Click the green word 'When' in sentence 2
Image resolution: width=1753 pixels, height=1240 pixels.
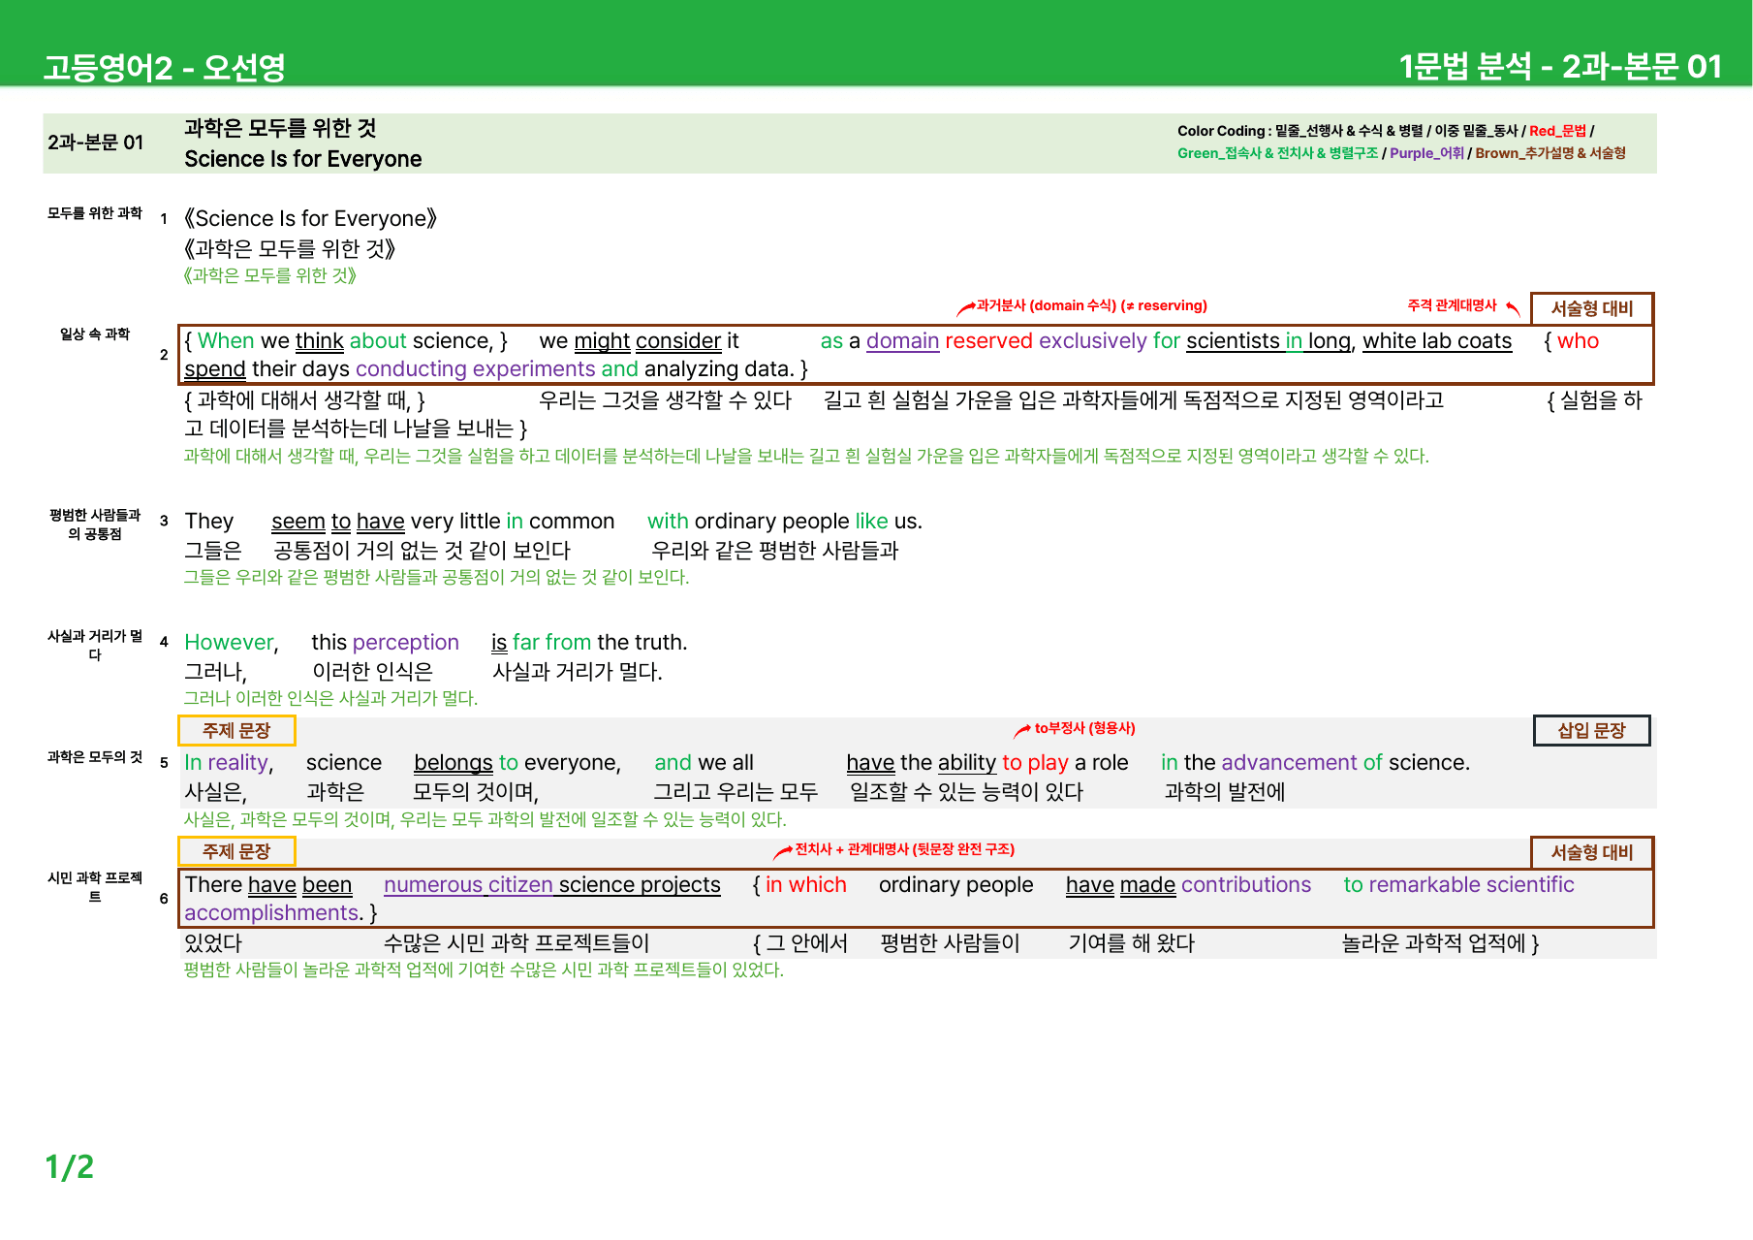(x=226, y=341)
